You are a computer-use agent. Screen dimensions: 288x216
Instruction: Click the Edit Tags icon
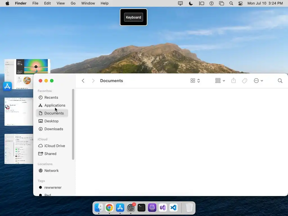[244, 81]
